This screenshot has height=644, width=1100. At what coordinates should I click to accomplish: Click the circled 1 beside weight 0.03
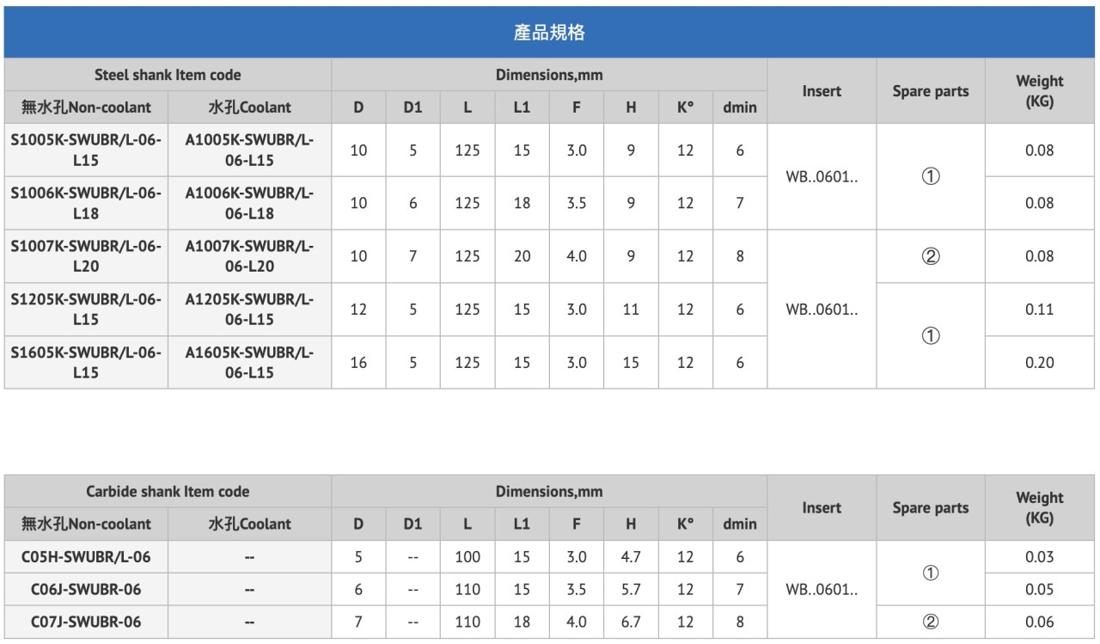(931, 573)
